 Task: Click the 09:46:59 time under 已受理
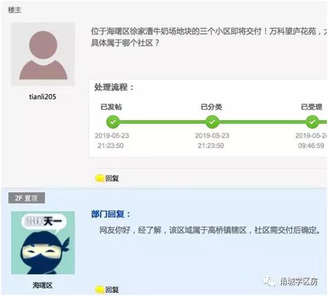[311, 145]
